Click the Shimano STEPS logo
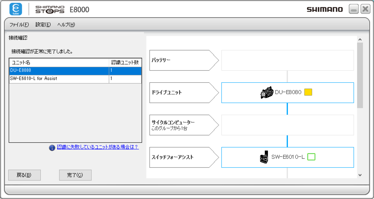 coord(50,9)
